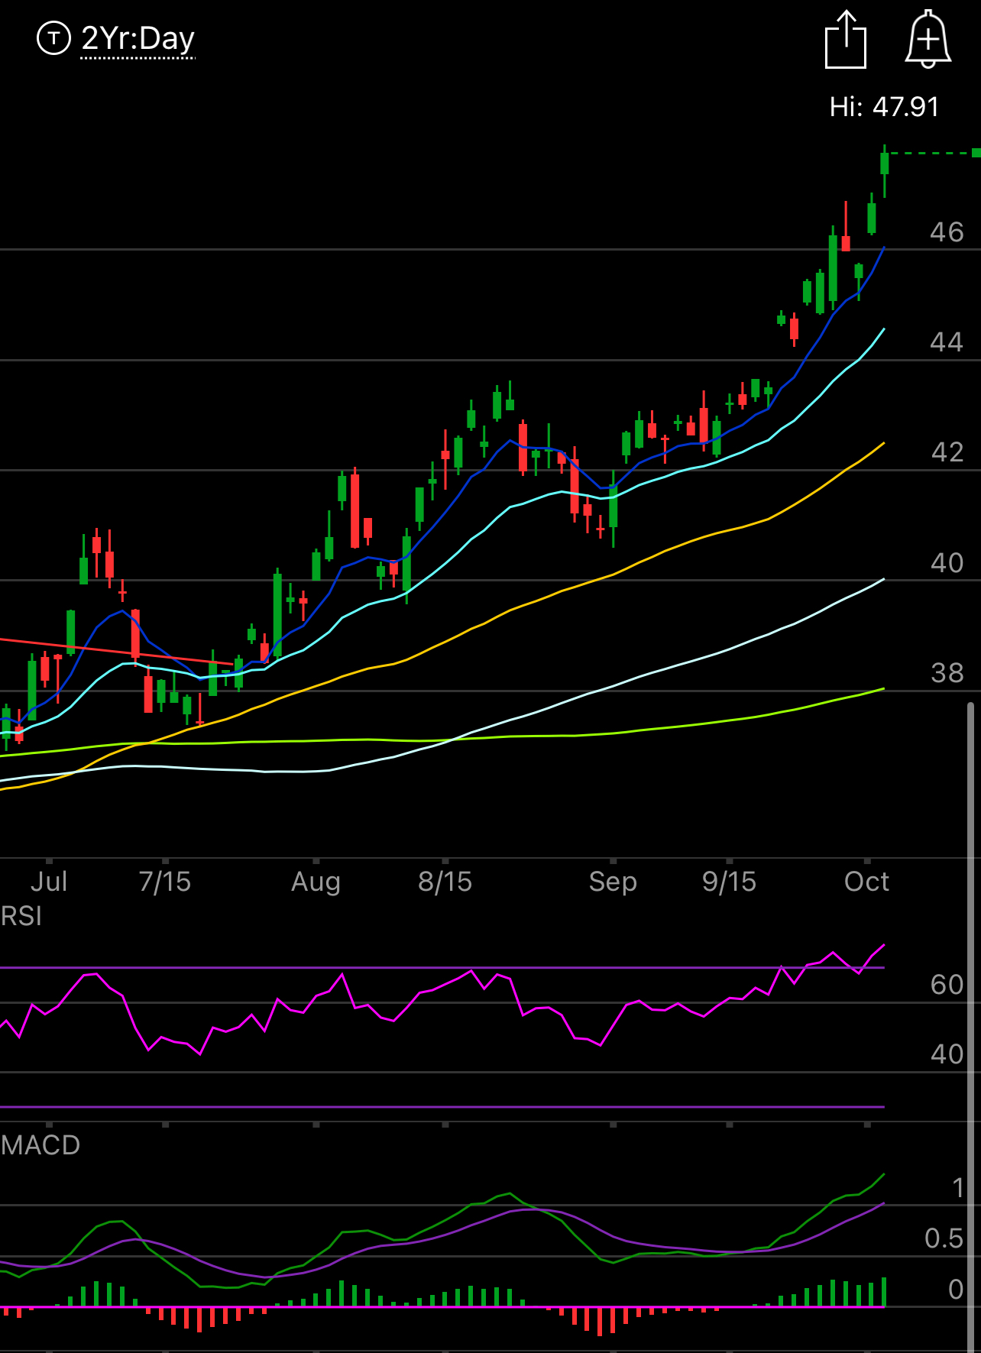Select the RSI 60 level label
This screenshot has height=1353, width=981.
tap(947, 985)
